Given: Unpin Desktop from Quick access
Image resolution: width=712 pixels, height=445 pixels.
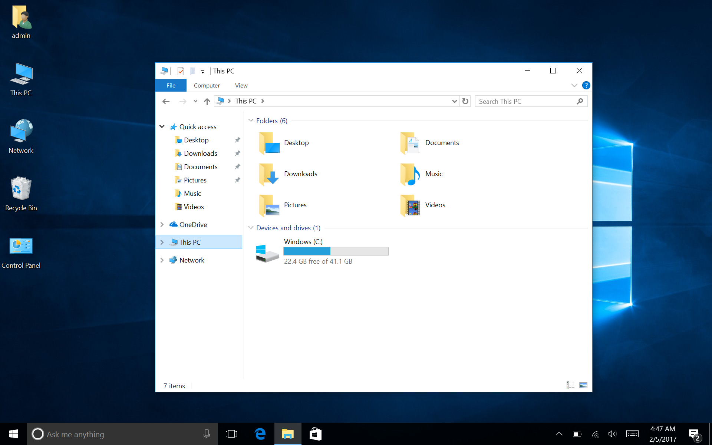Looking at the screenshot, I should pyautogui.click(x=237, y=140).
